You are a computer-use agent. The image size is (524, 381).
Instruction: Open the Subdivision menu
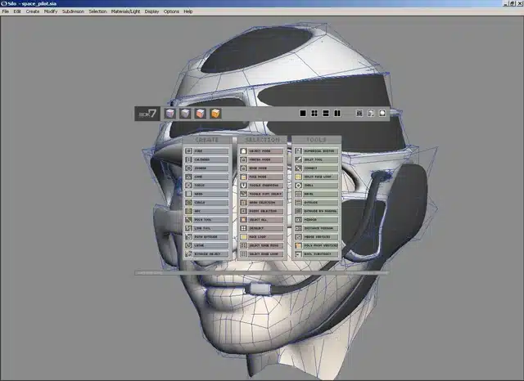pyautogui.click(x=73, y=11)
